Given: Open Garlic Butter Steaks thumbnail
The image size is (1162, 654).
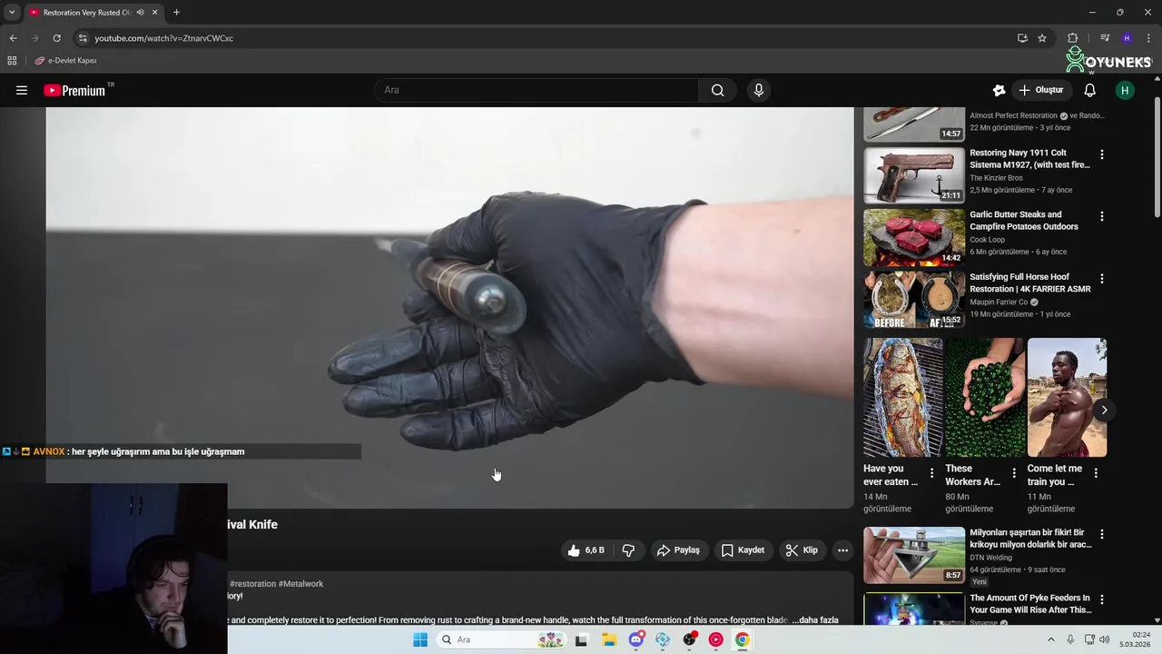Looking at the screenshot, I should pyautogui.click(x=913, y=238).
